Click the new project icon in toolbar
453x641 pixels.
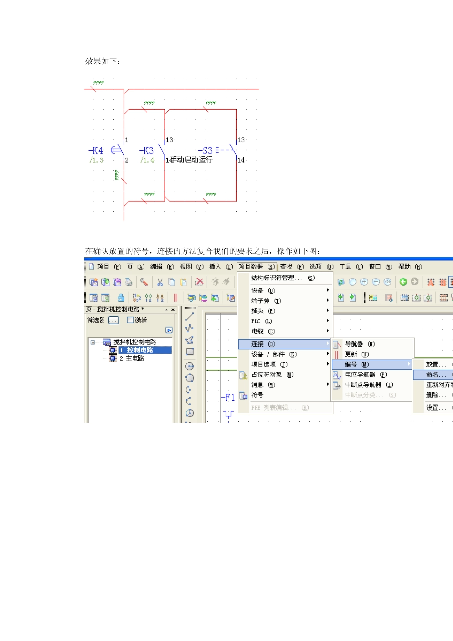(93, 282)
